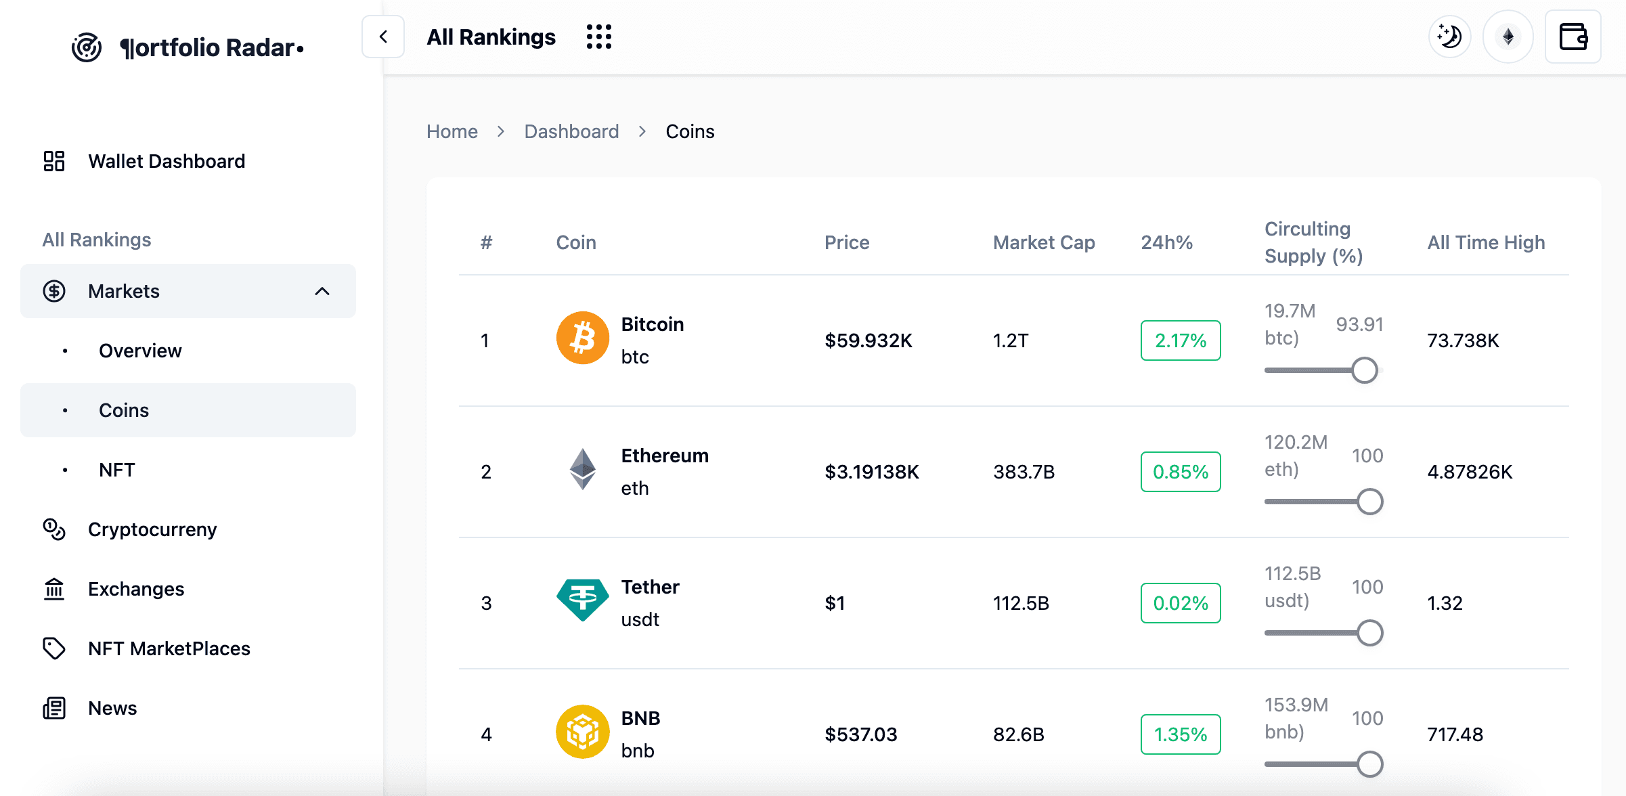Screen dimensions: 1626x796
Task: Click the Ethereum 0.85% change badge
Action: (x=1181, y=472)
